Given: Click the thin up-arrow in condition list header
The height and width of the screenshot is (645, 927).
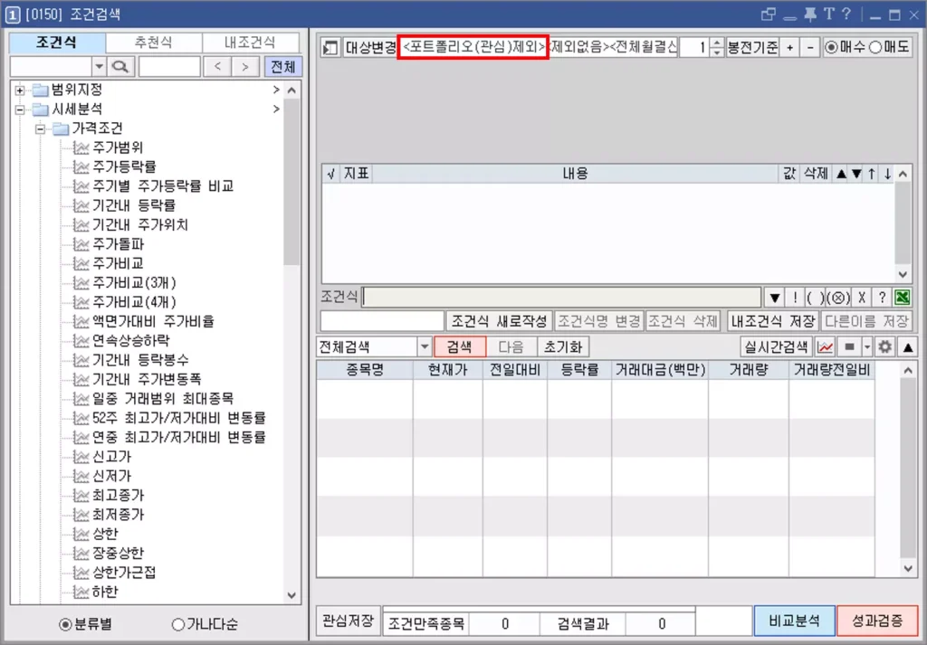Looking at the screenshot, I should [872, 174].
